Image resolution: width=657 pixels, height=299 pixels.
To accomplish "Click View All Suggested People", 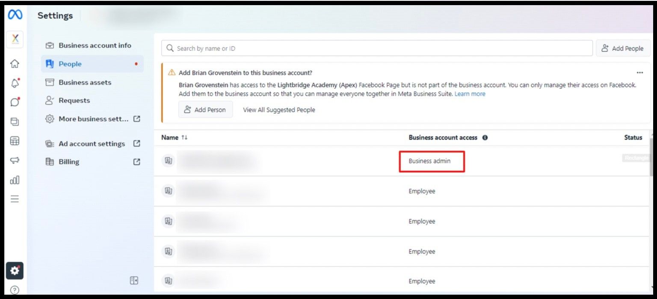I will point(279,110).
